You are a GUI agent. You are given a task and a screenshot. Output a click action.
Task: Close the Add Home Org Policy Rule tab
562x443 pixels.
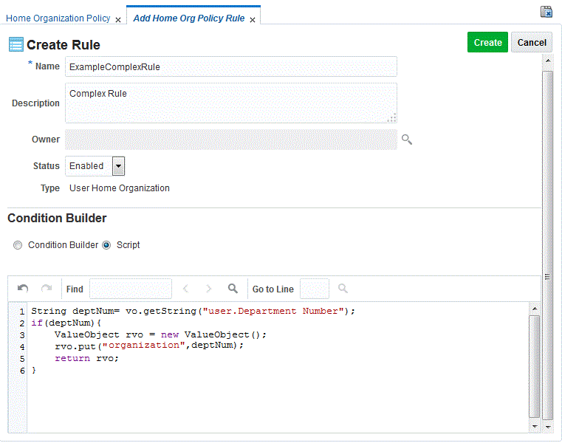pos(253,20)
